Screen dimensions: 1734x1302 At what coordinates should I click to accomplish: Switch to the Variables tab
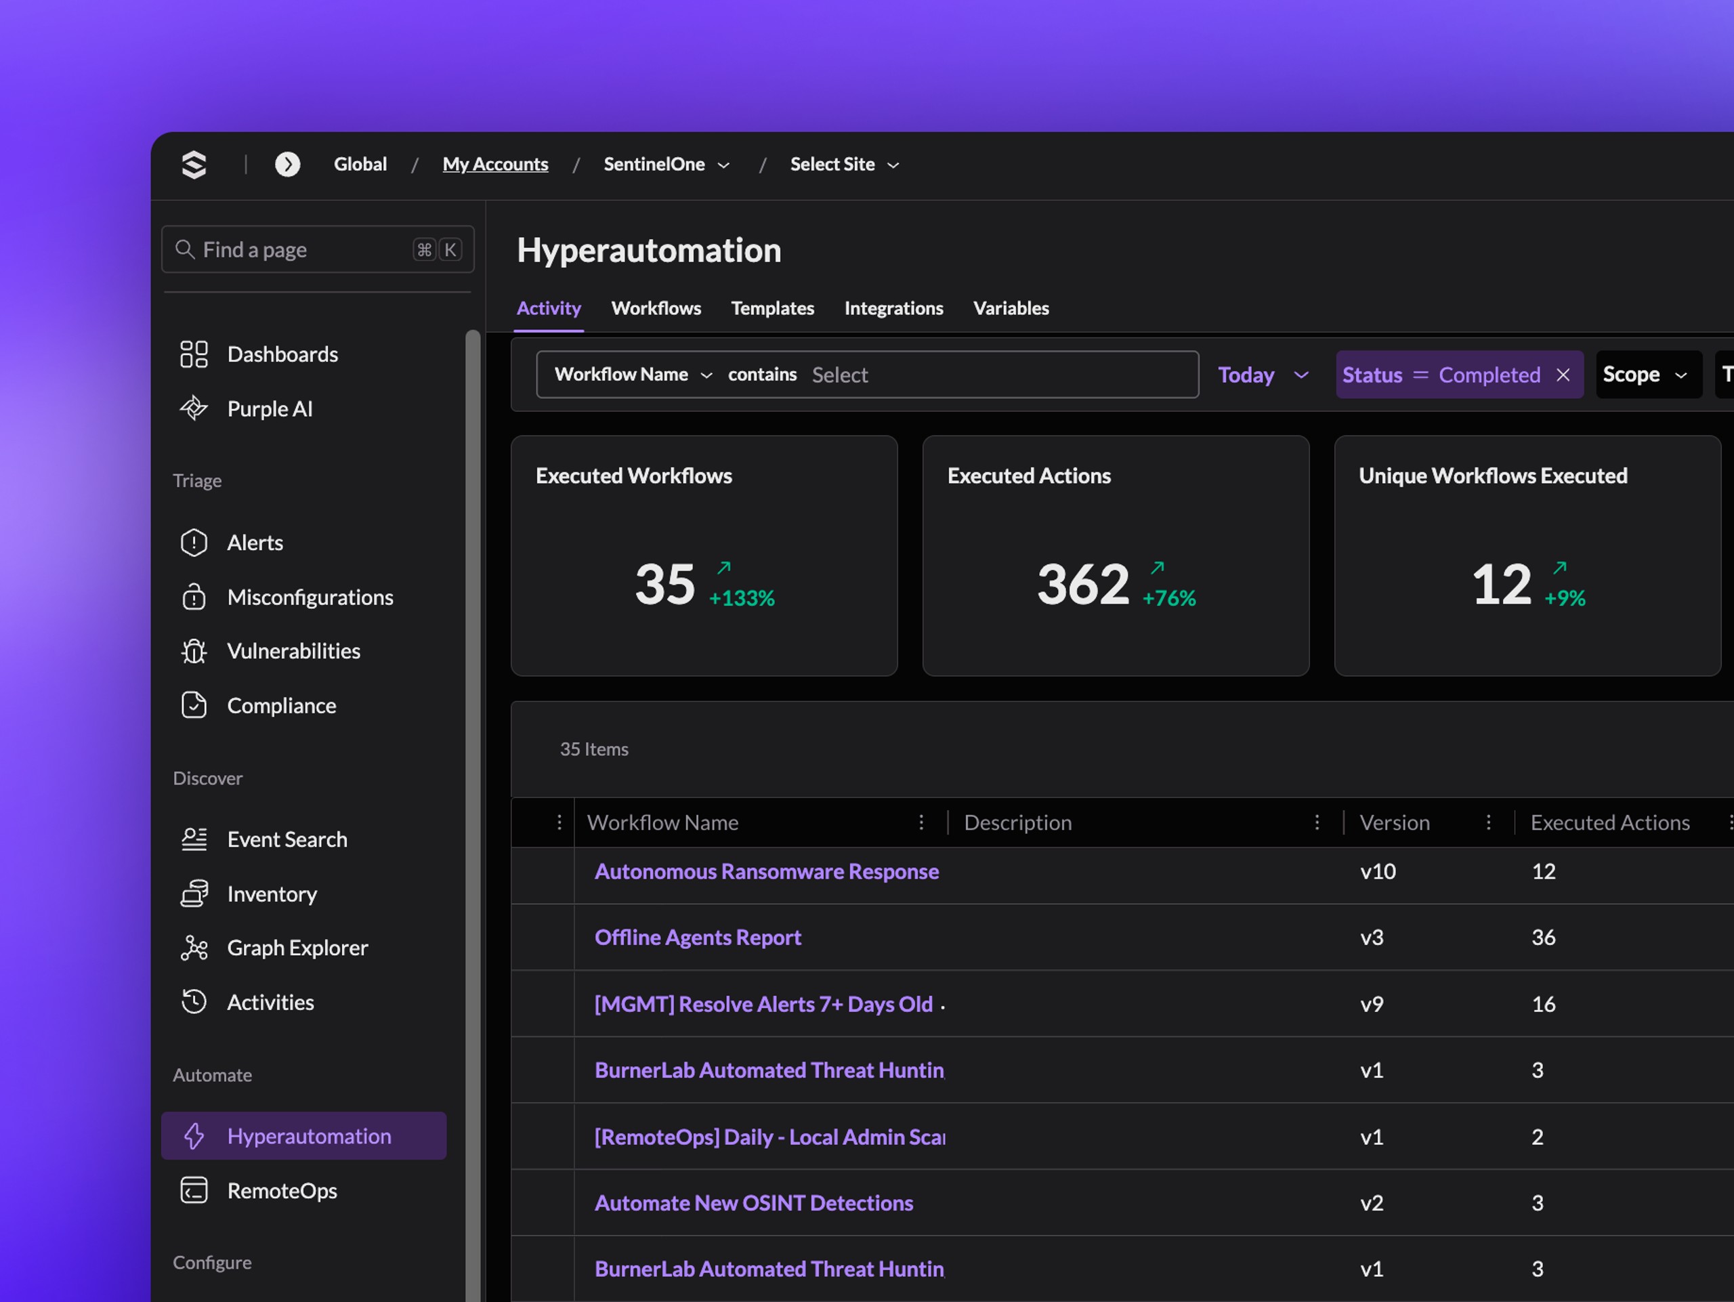(1011, 308)
